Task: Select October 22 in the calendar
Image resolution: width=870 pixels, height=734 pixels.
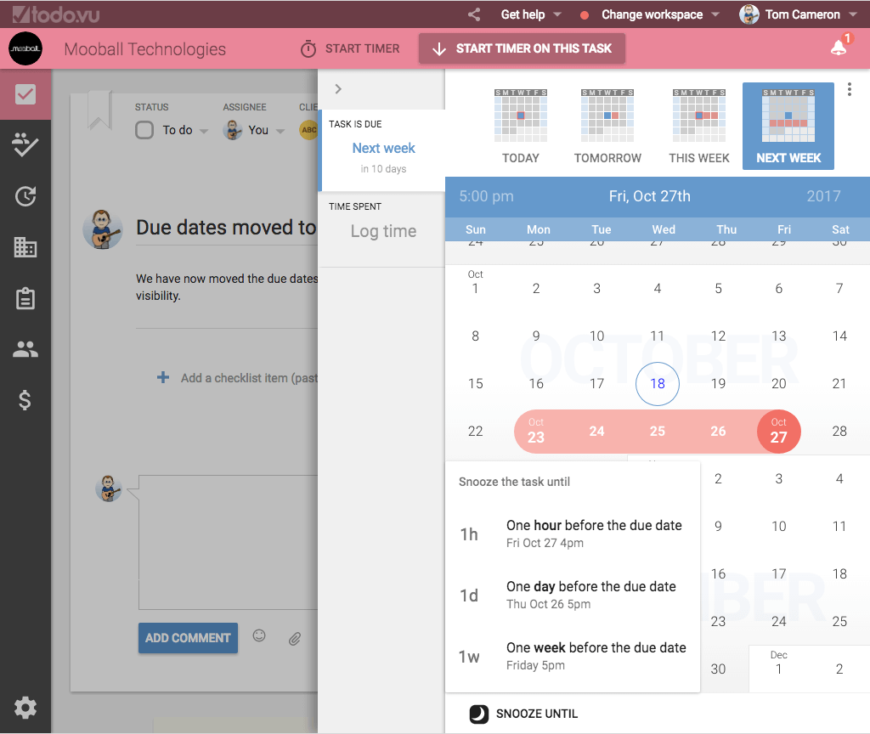Action: tap(475, 431)
